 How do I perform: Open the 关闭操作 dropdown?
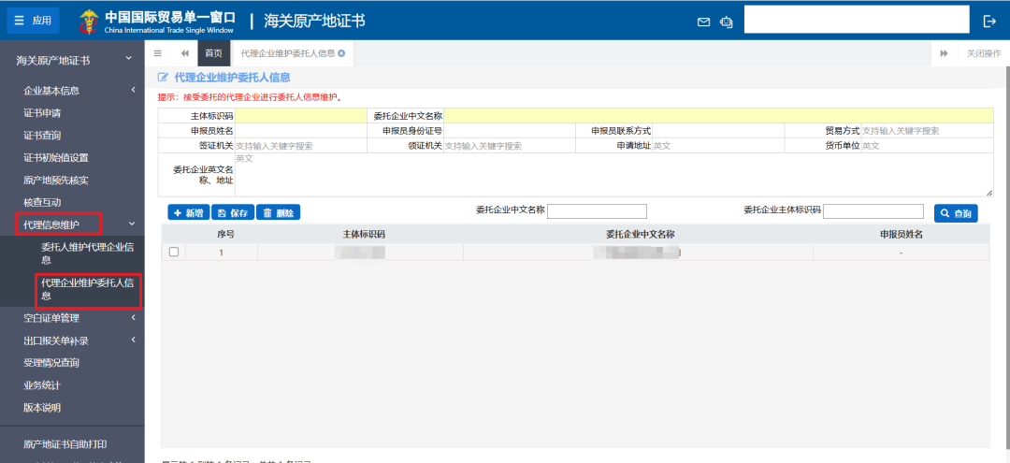[x=984, y=53]
